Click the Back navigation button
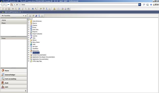This screenshot has height=93, width=159. [x=3, y=5]
